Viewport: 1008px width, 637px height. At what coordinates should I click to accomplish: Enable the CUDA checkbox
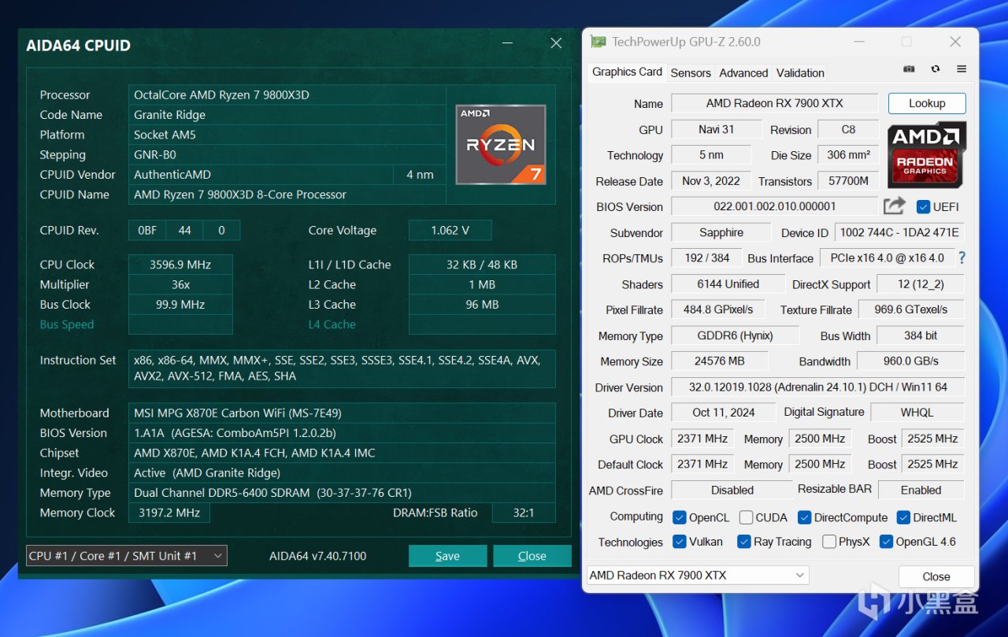click(747, 517)
